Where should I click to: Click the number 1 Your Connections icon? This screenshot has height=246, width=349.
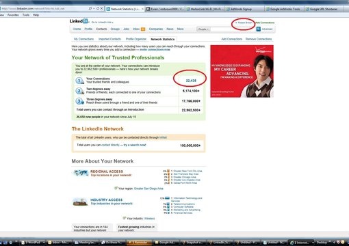pyautogui.click(x=79, y=81)
